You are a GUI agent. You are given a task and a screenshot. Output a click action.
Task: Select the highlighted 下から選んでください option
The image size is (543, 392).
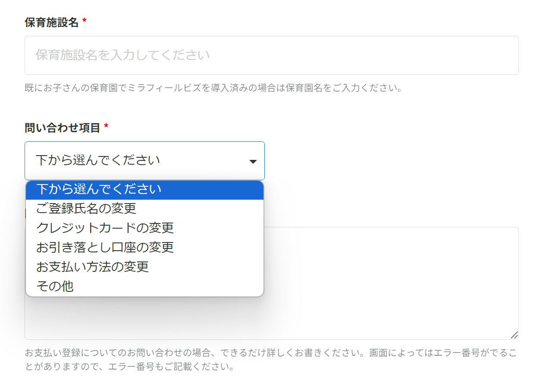[x=144, y=189]
